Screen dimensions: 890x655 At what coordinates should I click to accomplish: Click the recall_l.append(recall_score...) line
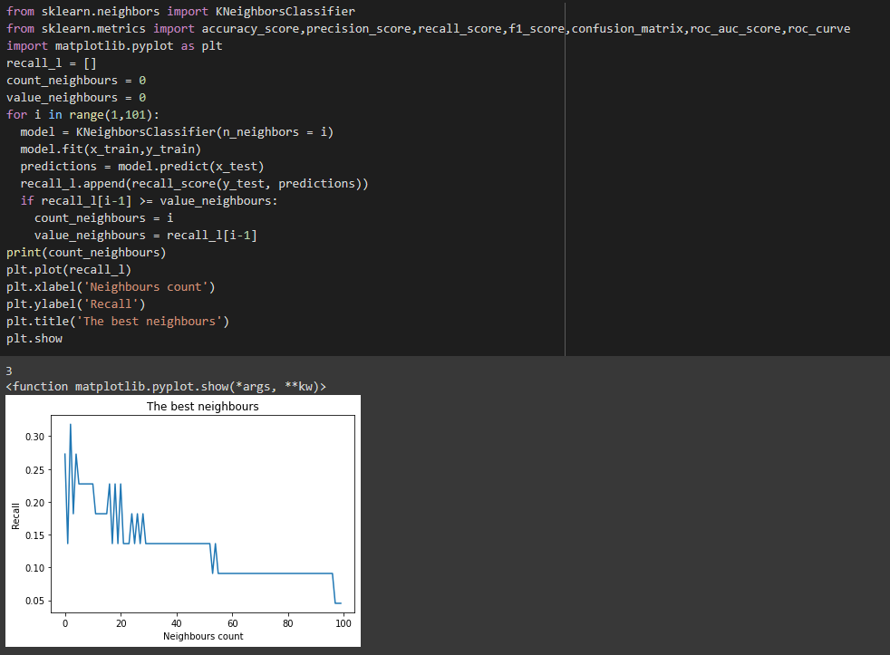tap(194, 183)
